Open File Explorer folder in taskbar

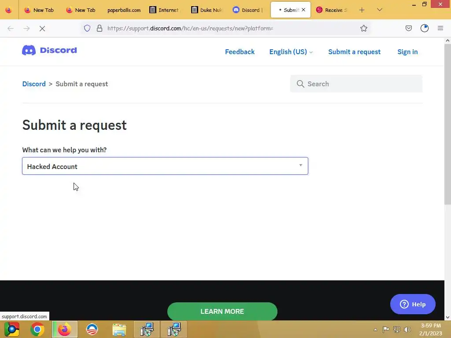(119, 329)
